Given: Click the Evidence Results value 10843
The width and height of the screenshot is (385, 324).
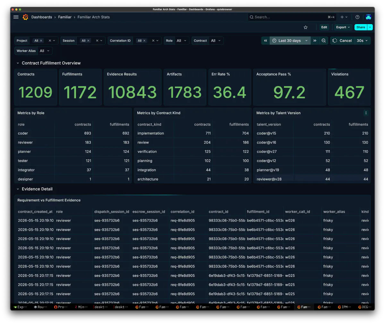Looking at the screenshot, I should (133, 93).
